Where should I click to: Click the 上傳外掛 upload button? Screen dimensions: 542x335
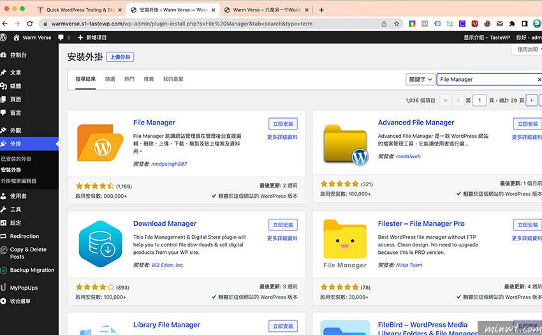point(120,57)
